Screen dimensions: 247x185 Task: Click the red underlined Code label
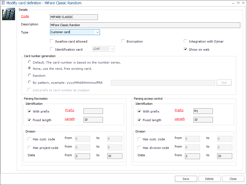[x=25, y=16]
